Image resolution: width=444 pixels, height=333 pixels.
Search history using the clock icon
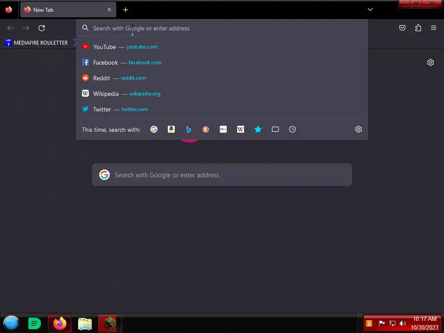pyautogui.click(x=293, y=129)
